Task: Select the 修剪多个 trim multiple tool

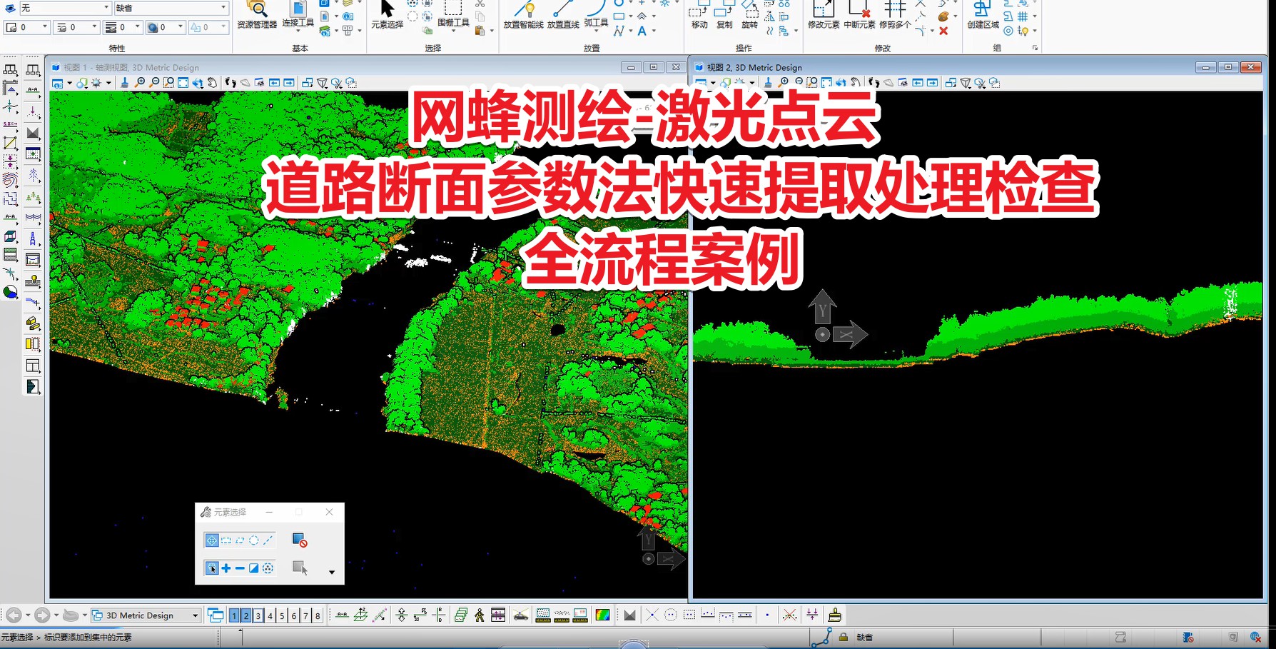Action: click(895, 15)
